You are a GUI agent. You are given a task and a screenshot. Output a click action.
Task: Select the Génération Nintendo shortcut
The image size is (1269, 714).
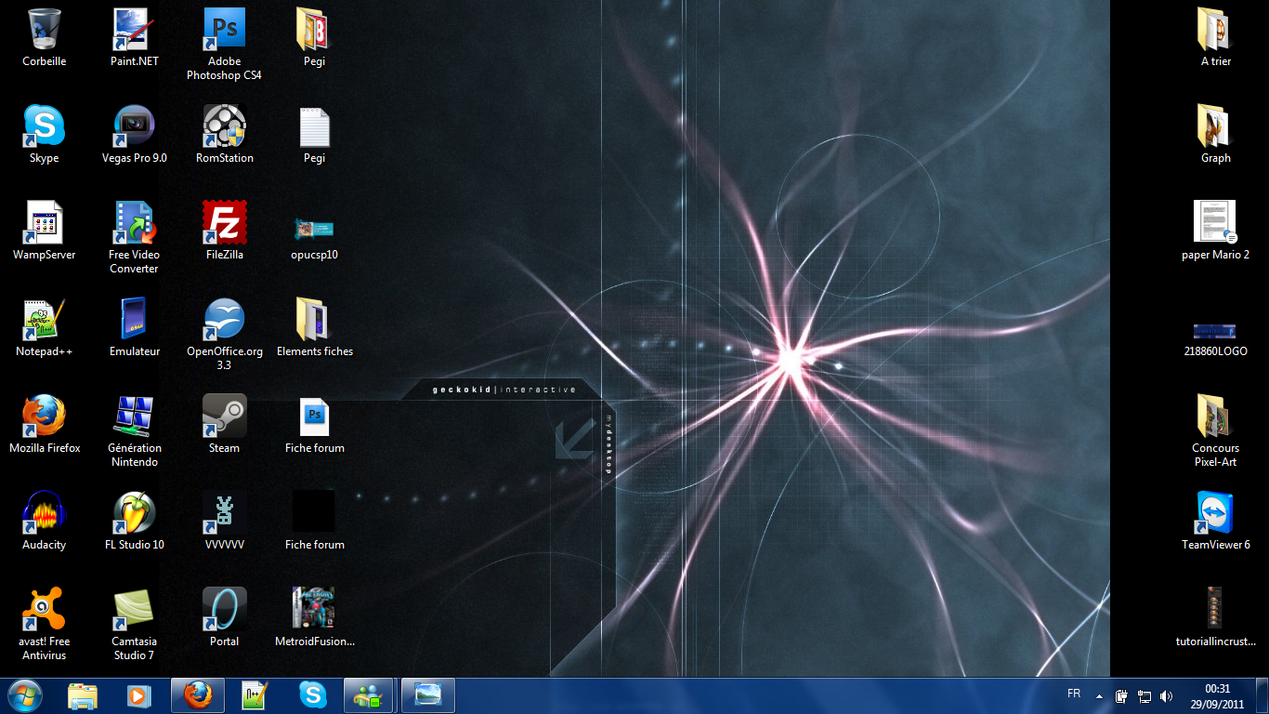(135, 416)
